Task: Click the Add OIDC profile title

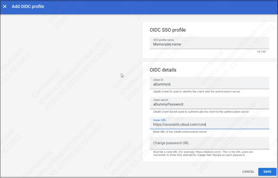Action: (x=28, y=6)
